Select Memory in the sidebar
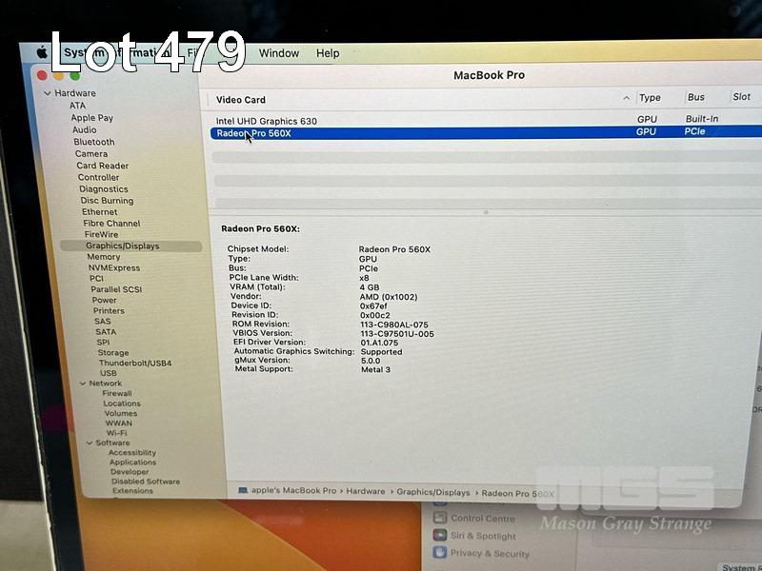 tap(104, 257)
